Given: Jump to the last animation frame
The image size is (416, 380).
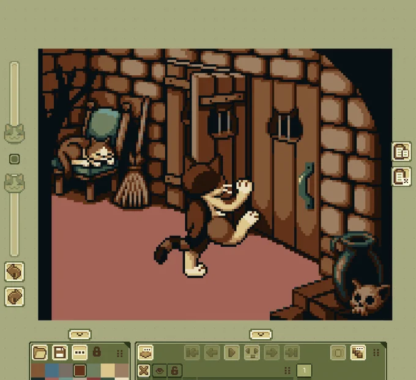Looking at the screenshot, I should 292,352.
